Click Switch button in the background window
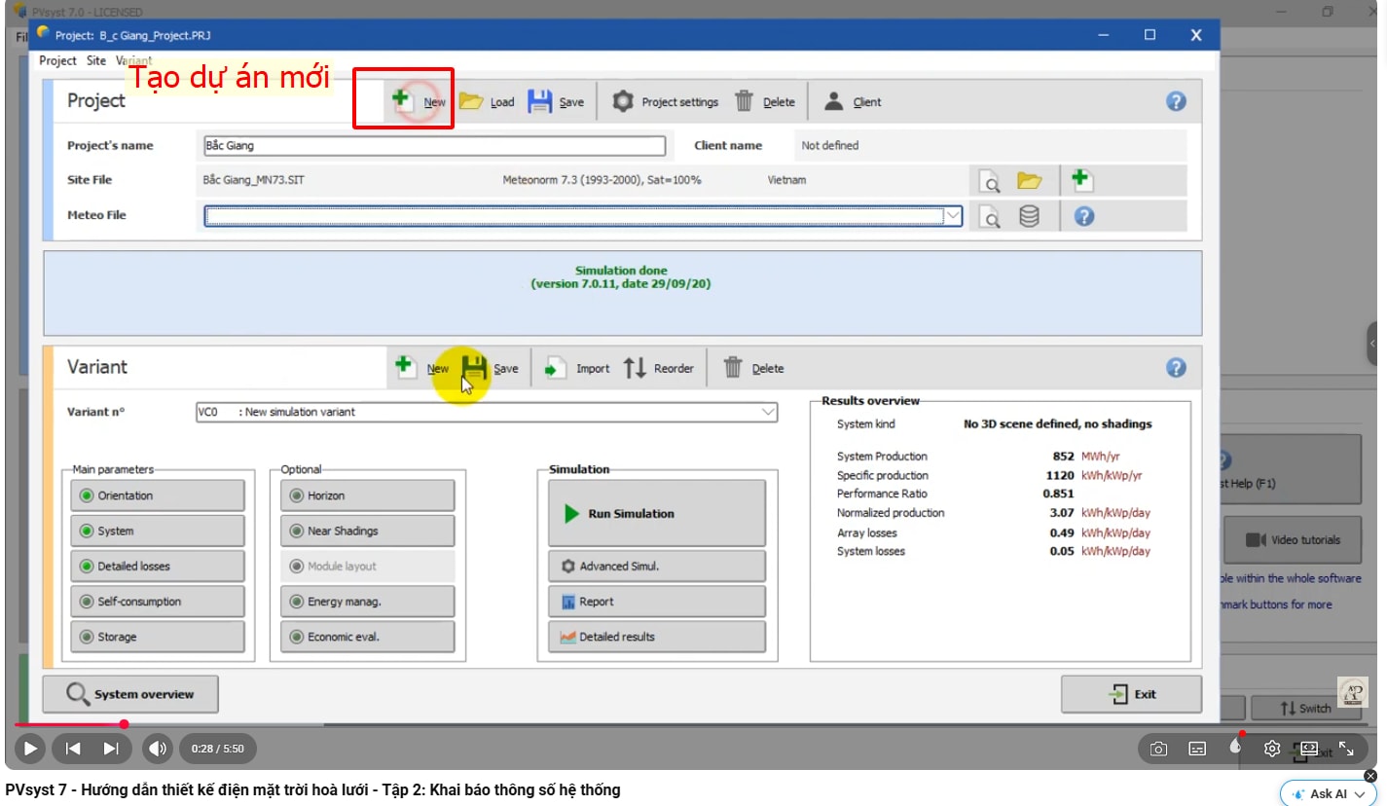The height and width of the screenshot is (806, 1387). (x=1305, y=708)
